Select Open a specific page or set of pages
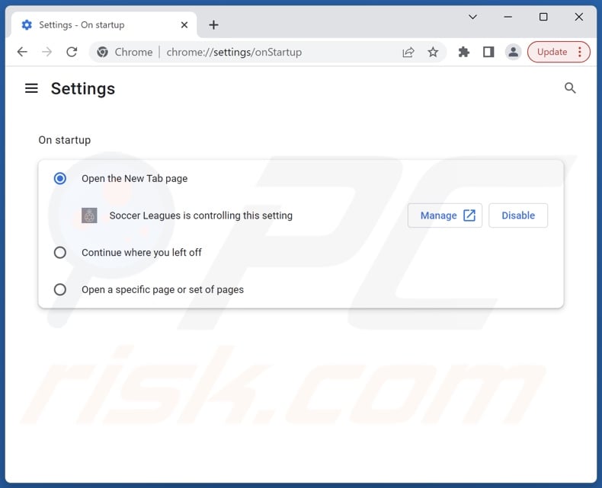 60,289
